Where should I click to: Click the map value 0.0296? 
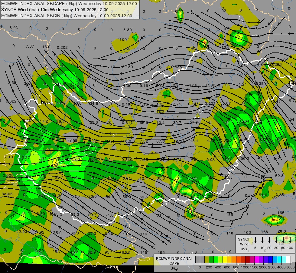coord(275,65)
